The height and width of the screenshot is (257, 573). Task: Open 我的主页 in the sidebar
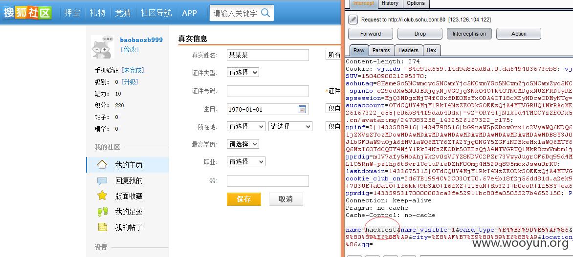click(x=129, y=165)
